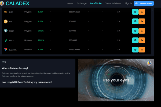The width and height of the screenshot is (161, 107).
Task: Click Polygon network label in DCB row
Action: (x=28, y=12)
